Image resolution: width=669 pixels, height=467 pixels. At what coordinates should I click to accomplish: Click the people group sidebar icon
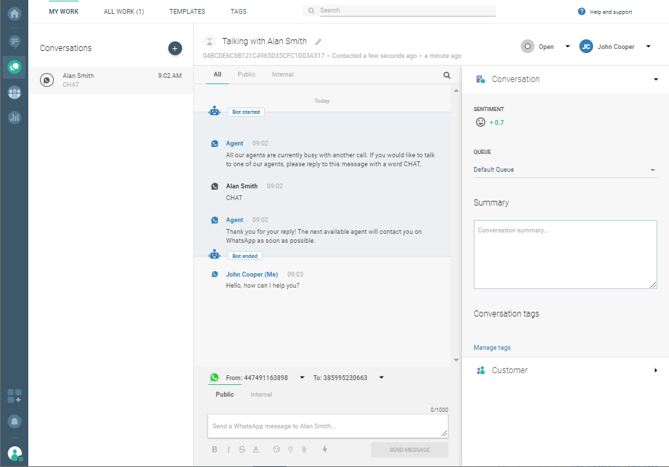click(x=14, y=92)
